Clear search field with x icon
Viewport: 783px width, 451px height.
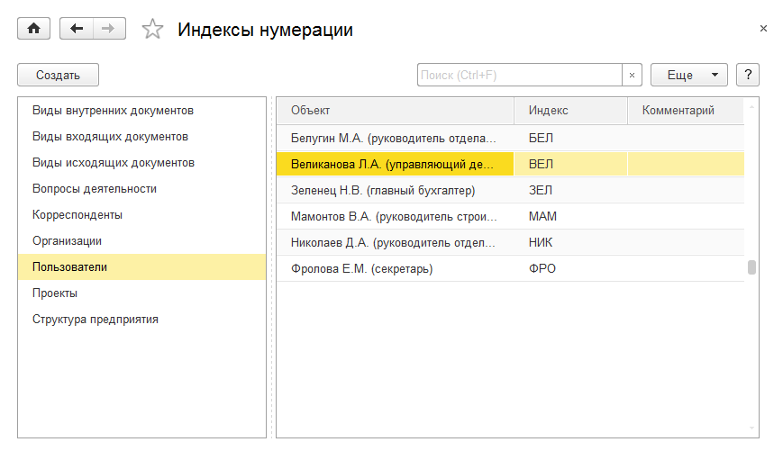pyautogui.click(x=632, y=76)
